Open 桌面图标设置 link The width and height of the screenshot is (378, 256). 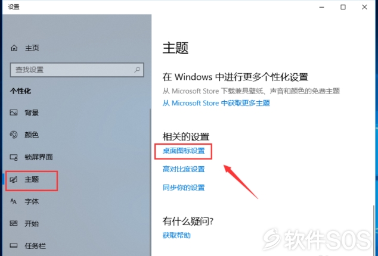[x=184, y=151]
